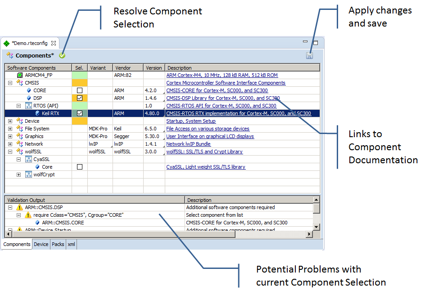Viewport: 425px width, 295px height.
Task: Open the ARM Cortex-M4, 10 MHz description link
Action: coord(222,75)
